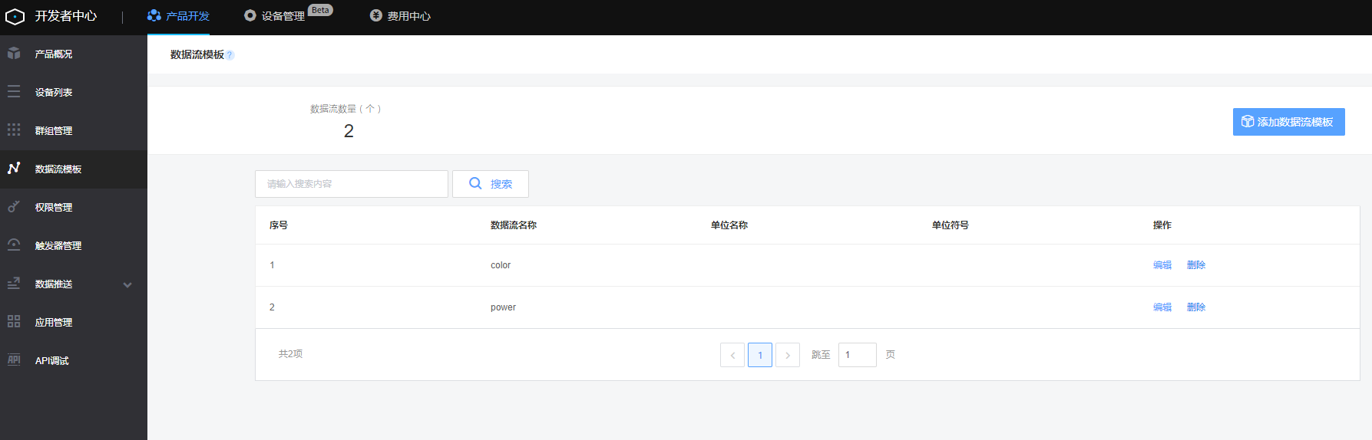
Task: Go to next page arrow
Action: point(788,355)
